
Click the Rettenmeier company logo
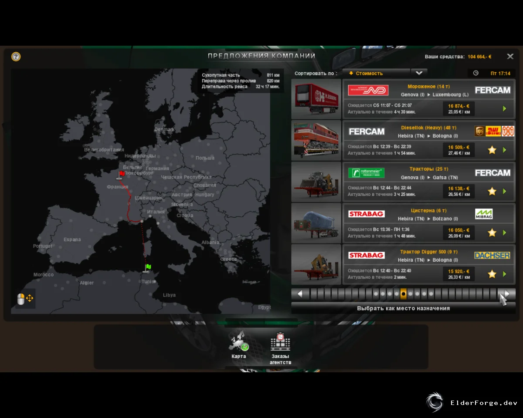(x=366, y=173)
